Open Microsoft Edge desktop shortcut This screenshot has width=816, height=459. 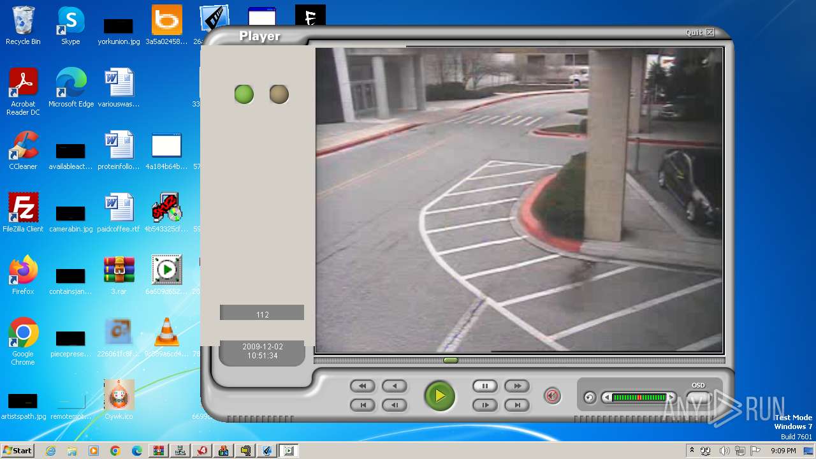tap(71, 88)
